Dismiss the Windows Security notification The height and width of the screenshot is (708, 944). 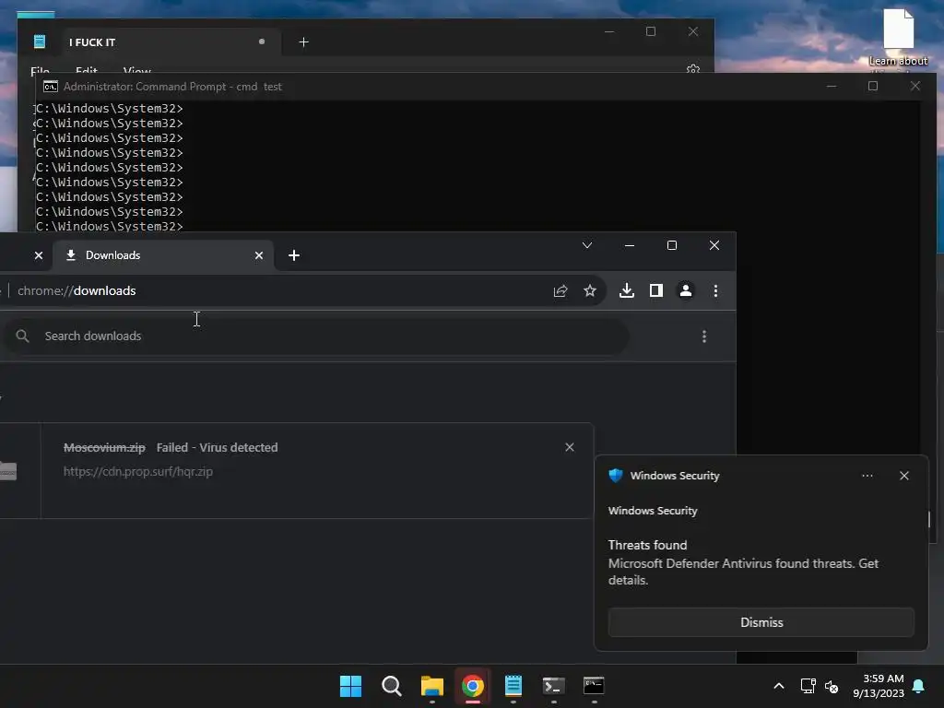761,622
